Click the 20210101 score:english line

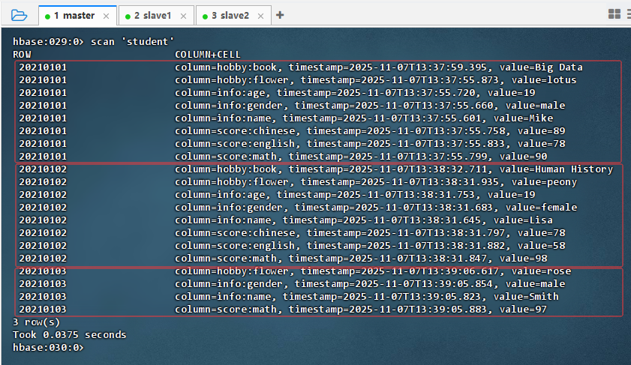click(292, 144)
